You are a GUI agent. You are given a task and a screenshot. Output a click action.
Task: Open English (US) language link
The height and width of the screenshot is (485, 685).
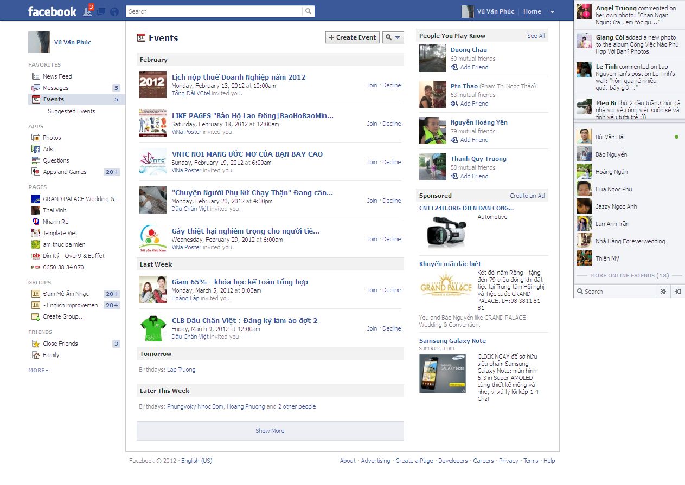pos(196,461)
